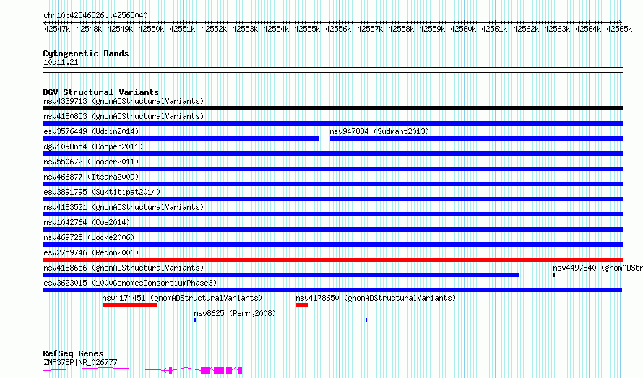643x378 pixels.
Task: Open variant esv3576449 (Uddin2014) label
Action: coord(91,131)
